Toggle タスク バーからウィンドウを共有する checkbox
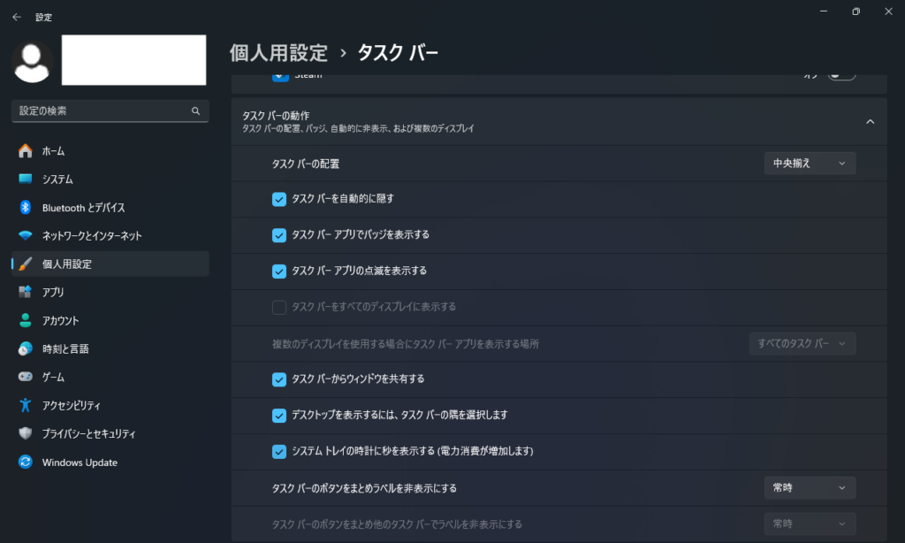 278,379
